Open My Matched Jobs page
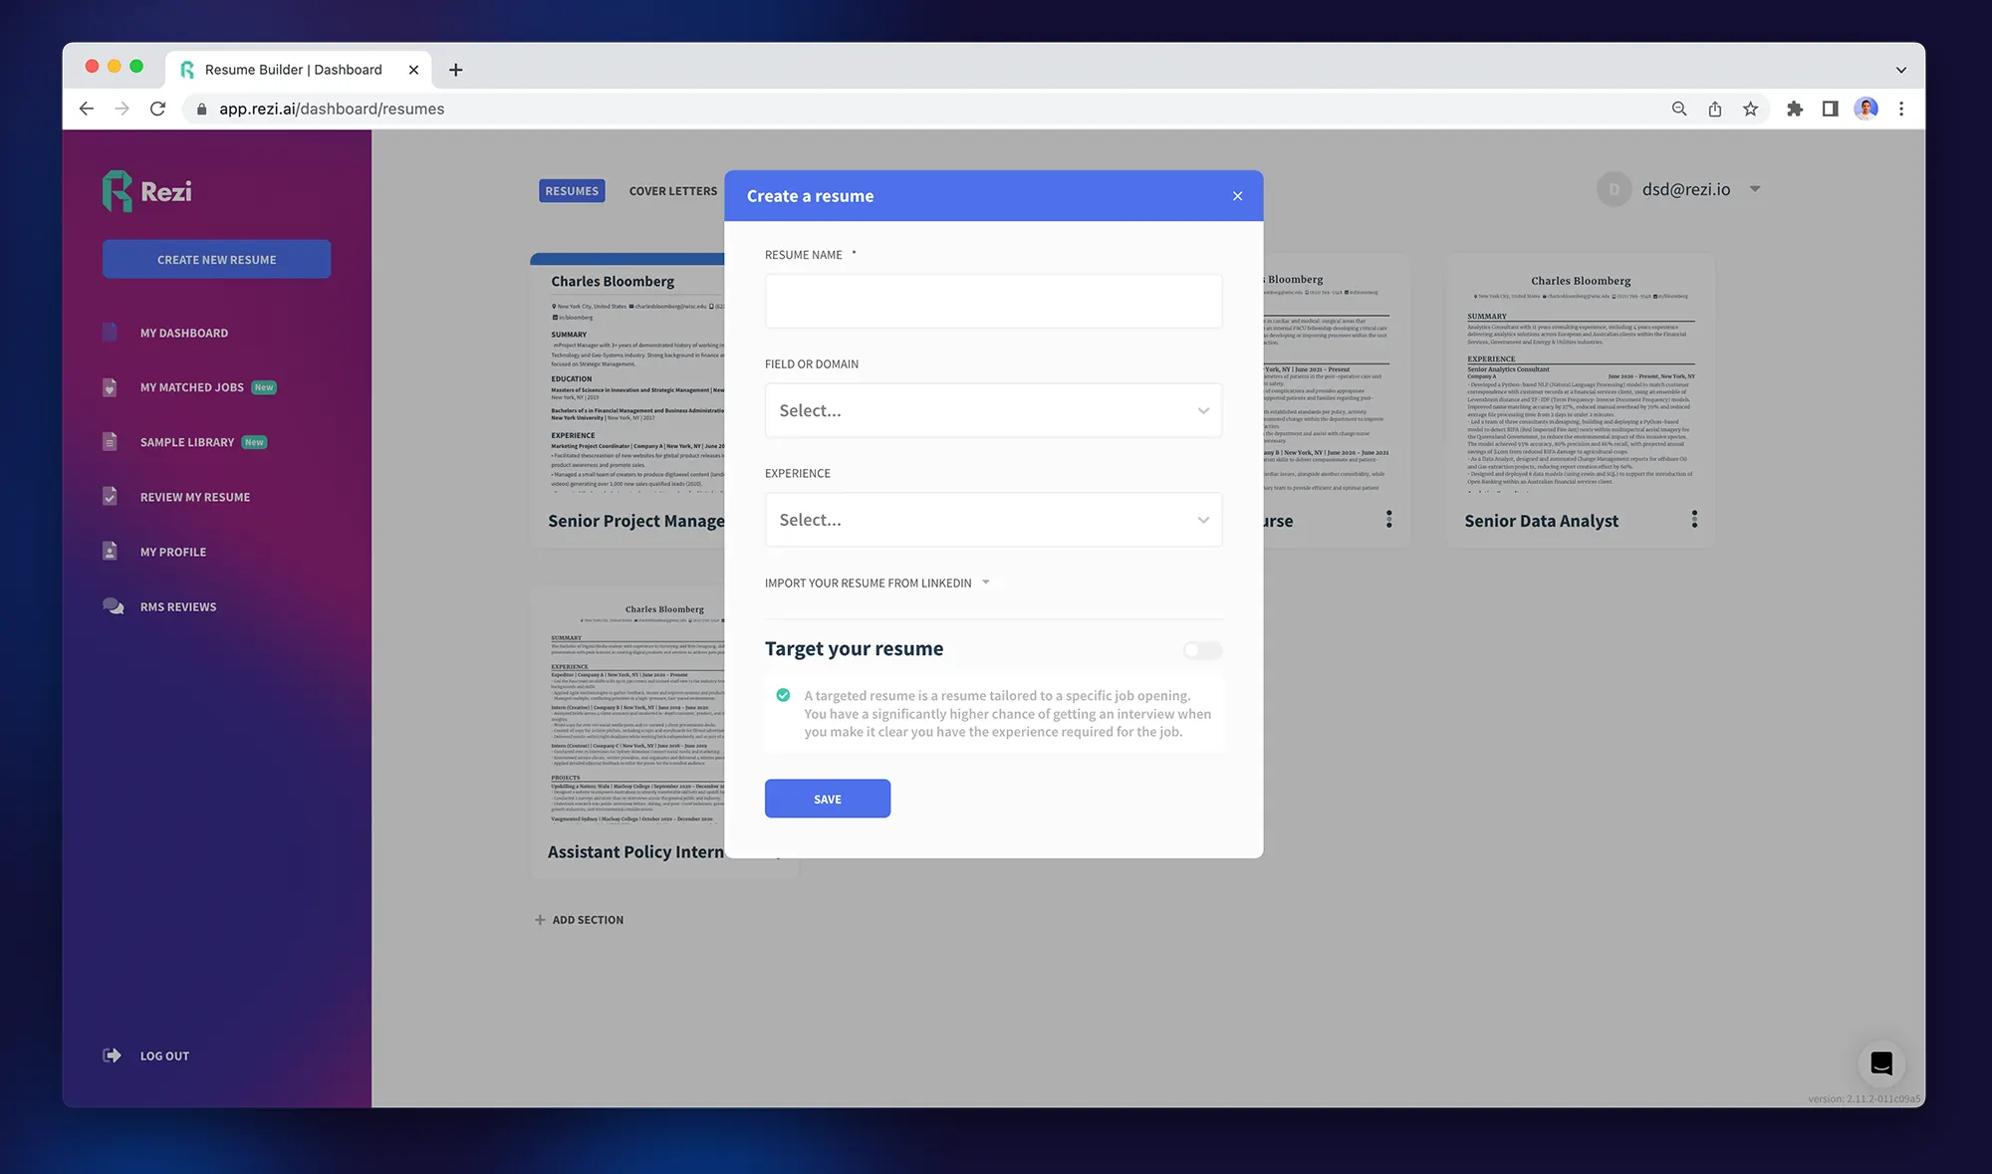Image resolution: width=1992 pixels, height=1174 pixels. coord(192,387)
